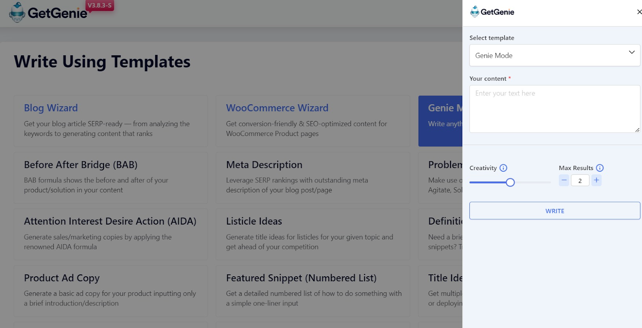Open the Blog Wizard template

(111, 121)
